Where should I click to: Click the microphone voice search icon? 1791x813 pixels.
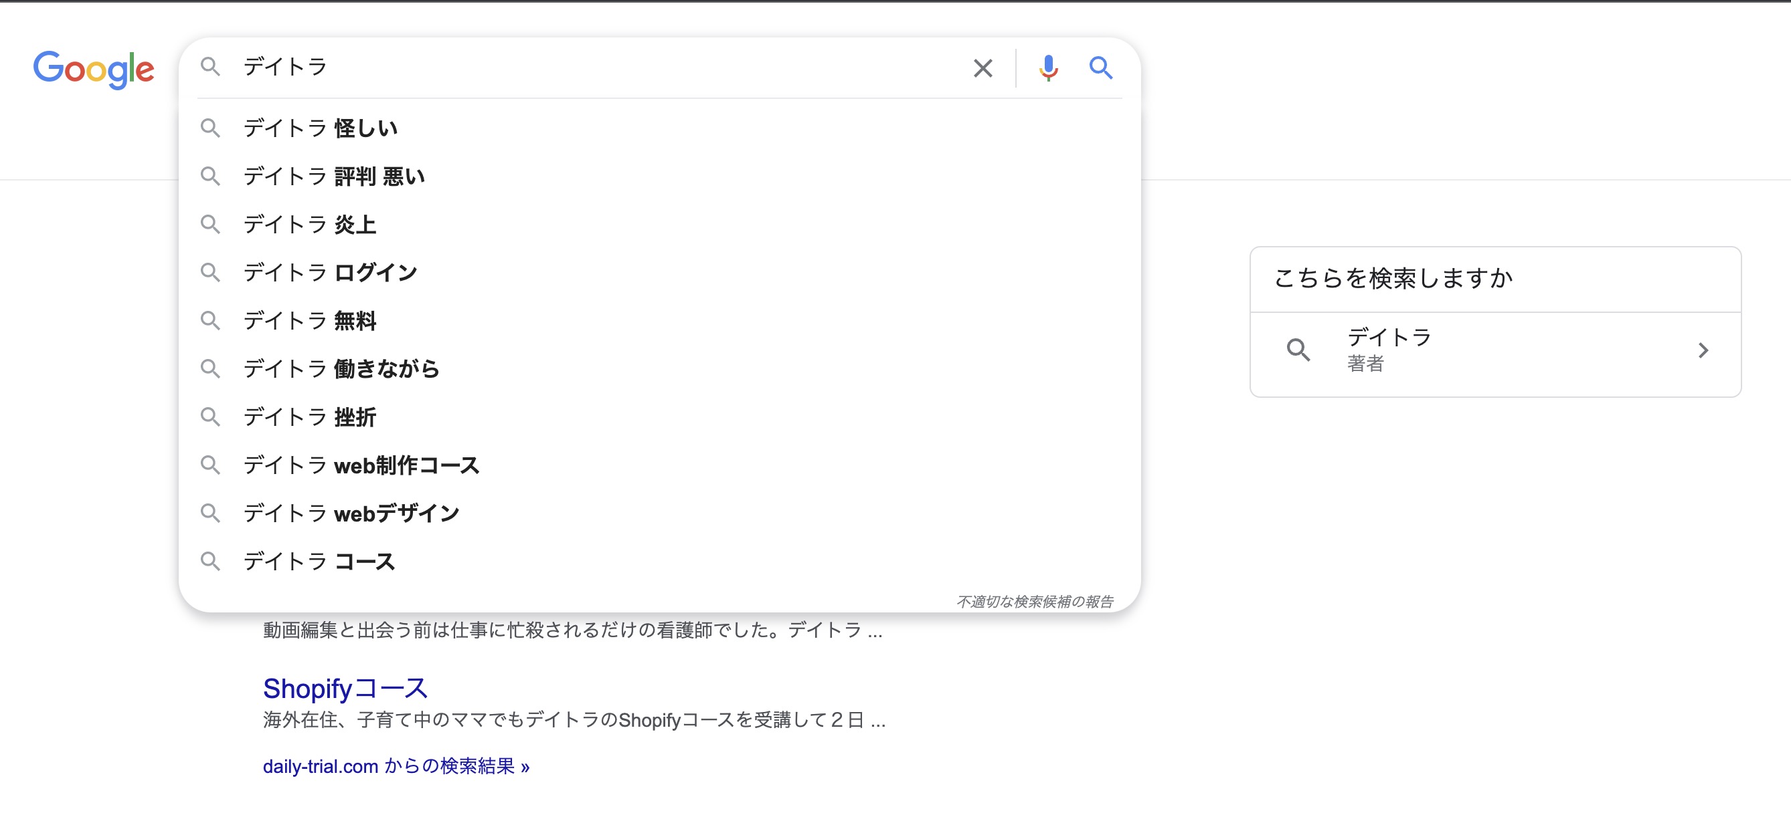pyautogui.click(x=1048, y=68)
